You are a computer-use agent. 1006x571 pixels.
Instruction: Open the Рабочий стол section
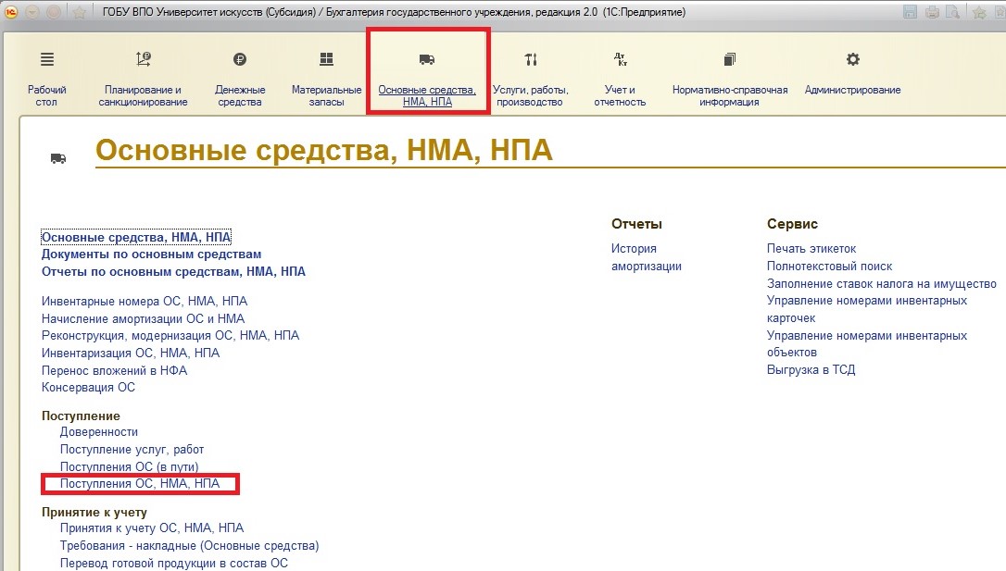point(46,79)
